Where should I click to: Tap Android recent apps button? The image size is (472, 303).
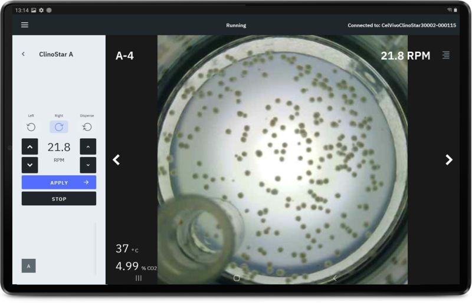pos(139,278)
